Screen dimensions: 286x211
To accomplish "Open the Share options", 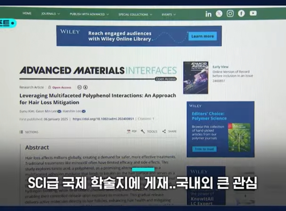I will (x=169, y=131).
